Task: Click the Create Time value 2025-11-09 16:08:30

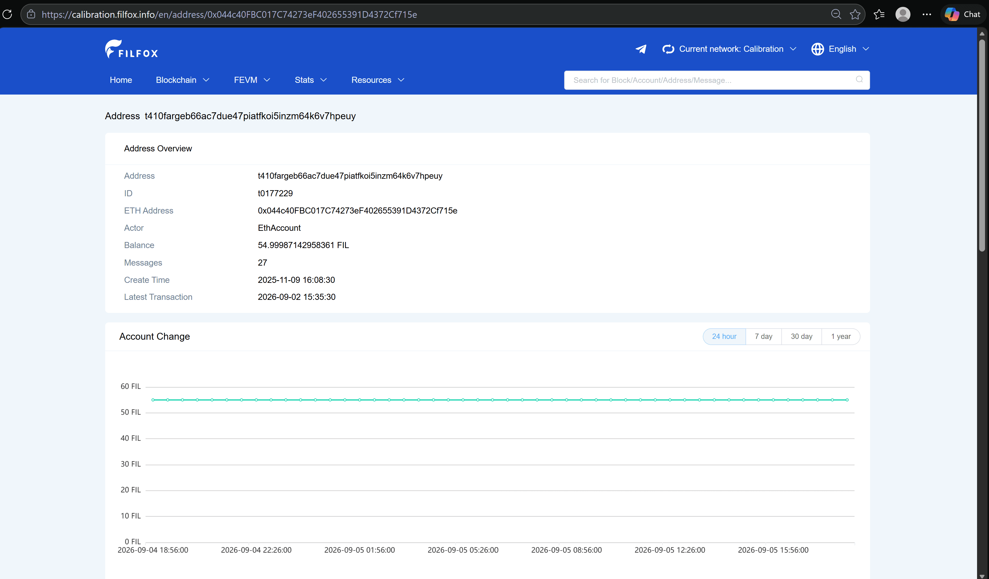Action: [296, 280]
